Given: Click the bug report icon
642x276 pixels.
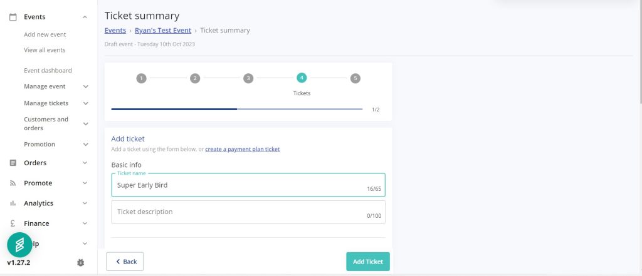Looking at the screenshot, I should pyautogui.click(x=80, y=263).
